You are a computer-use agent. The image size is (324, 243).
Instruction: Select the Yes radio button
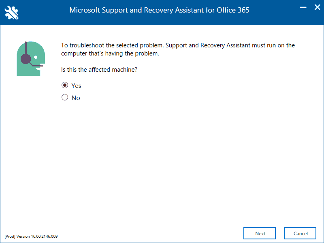65,85
